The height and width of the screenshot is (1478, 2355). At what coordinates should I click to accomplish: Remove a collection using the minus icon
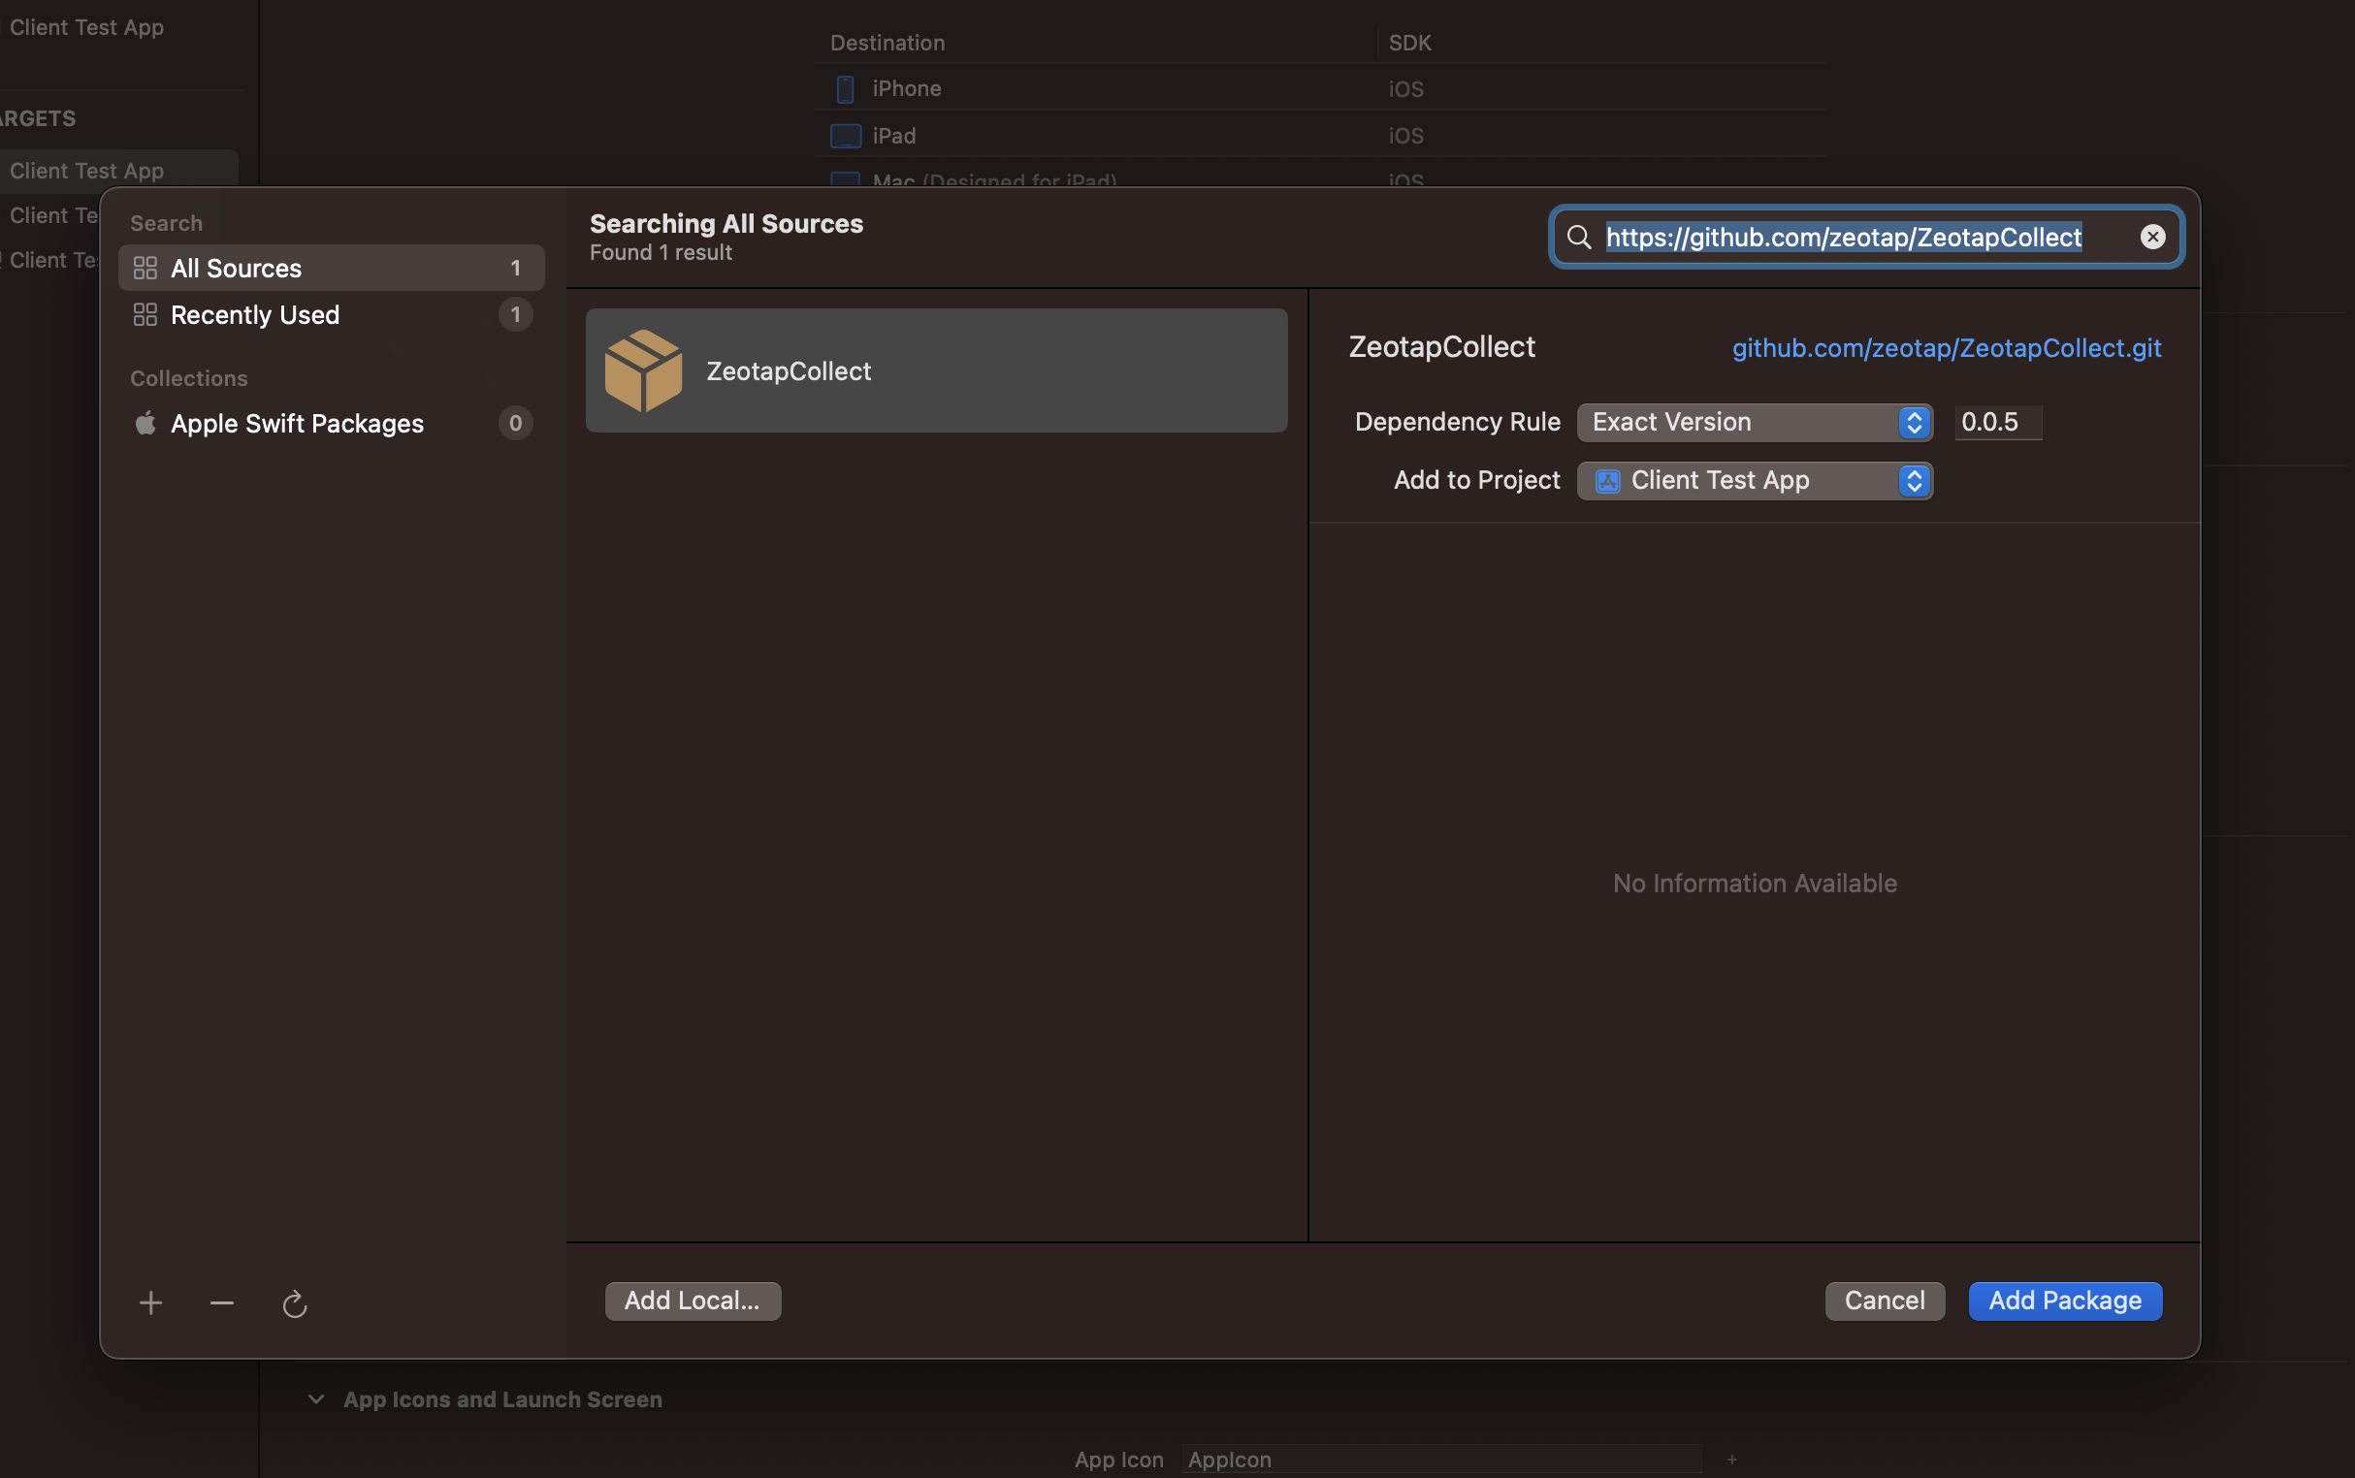[x=222, y=1301]
